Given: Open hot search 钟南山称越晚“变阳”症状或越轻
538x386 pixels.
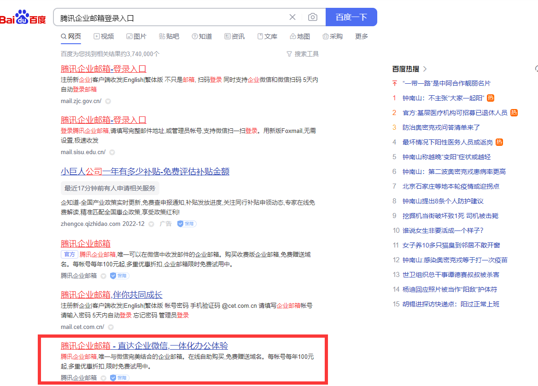Looking at the screenshot, I should click(x=446, y=157).
